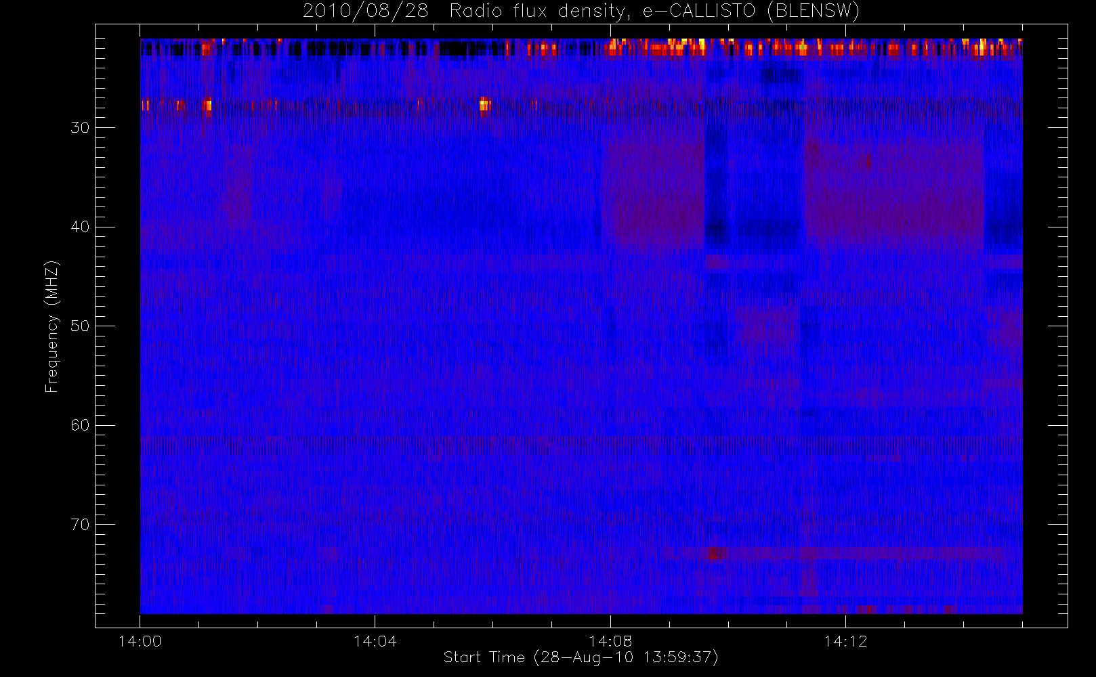The image size is (1096, 677).
Task: Click the "Start Time (28-Aug-10 13:59:37)" label
Action: coord(581,657)
